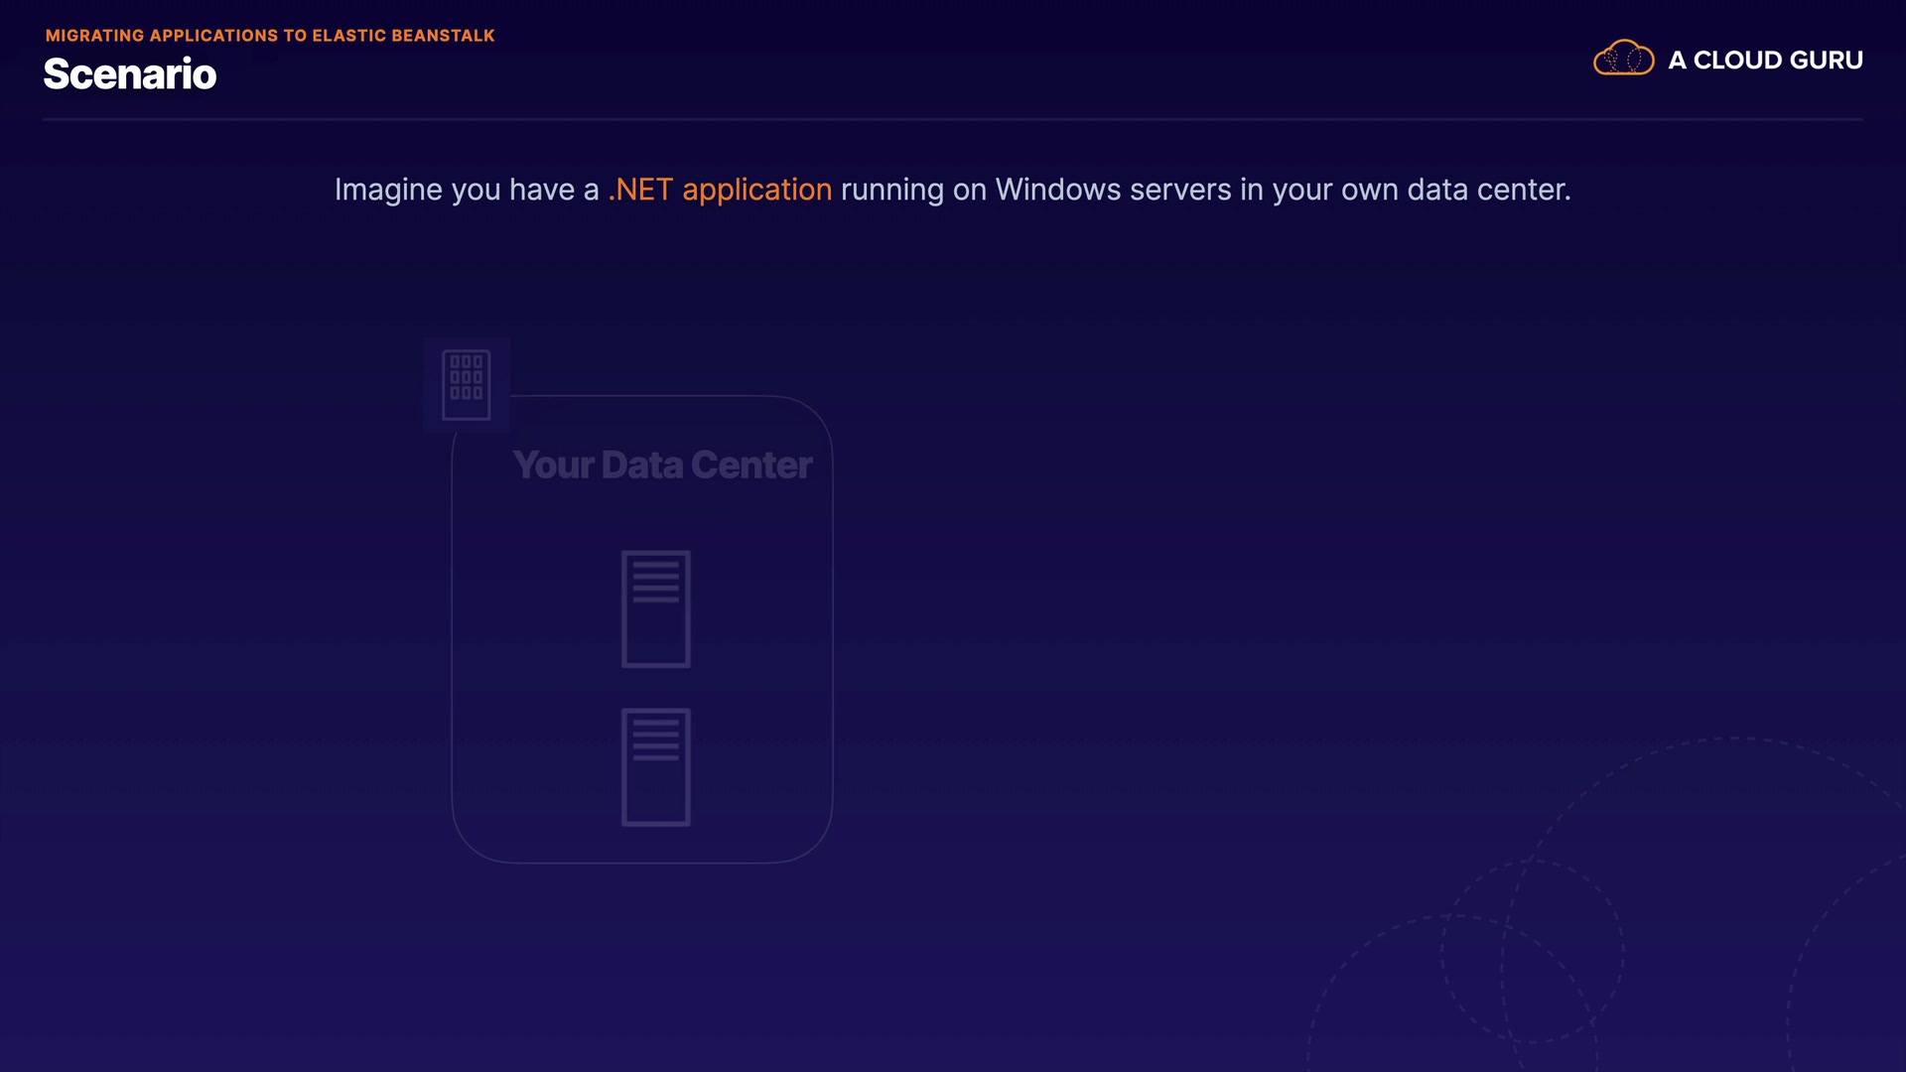Click the word 'Imagine' in the sentence
The width and height of the screenshot is (1906, 1072).
[388, 190]
